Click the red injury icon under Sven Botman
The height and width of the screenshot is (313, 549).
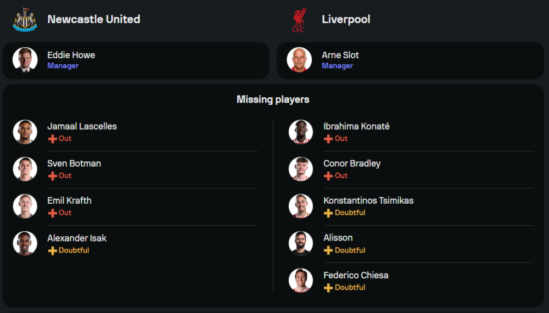tap(52, 176)
